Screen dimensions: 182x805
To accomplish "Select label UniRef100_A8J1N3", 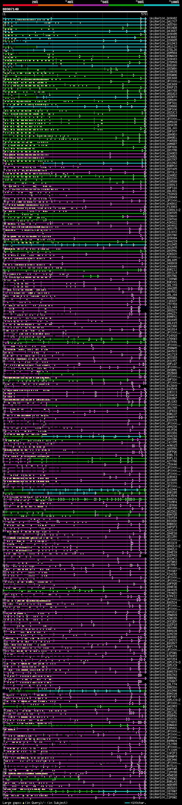I will tap(163, 402).
